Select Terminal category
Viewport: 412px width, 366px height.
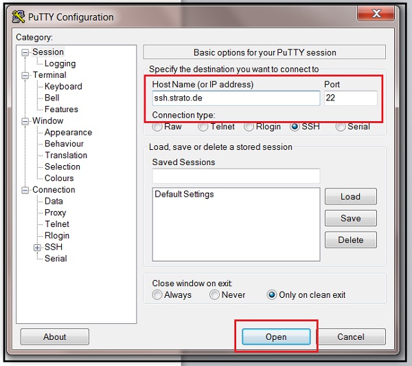pos(49,75)
